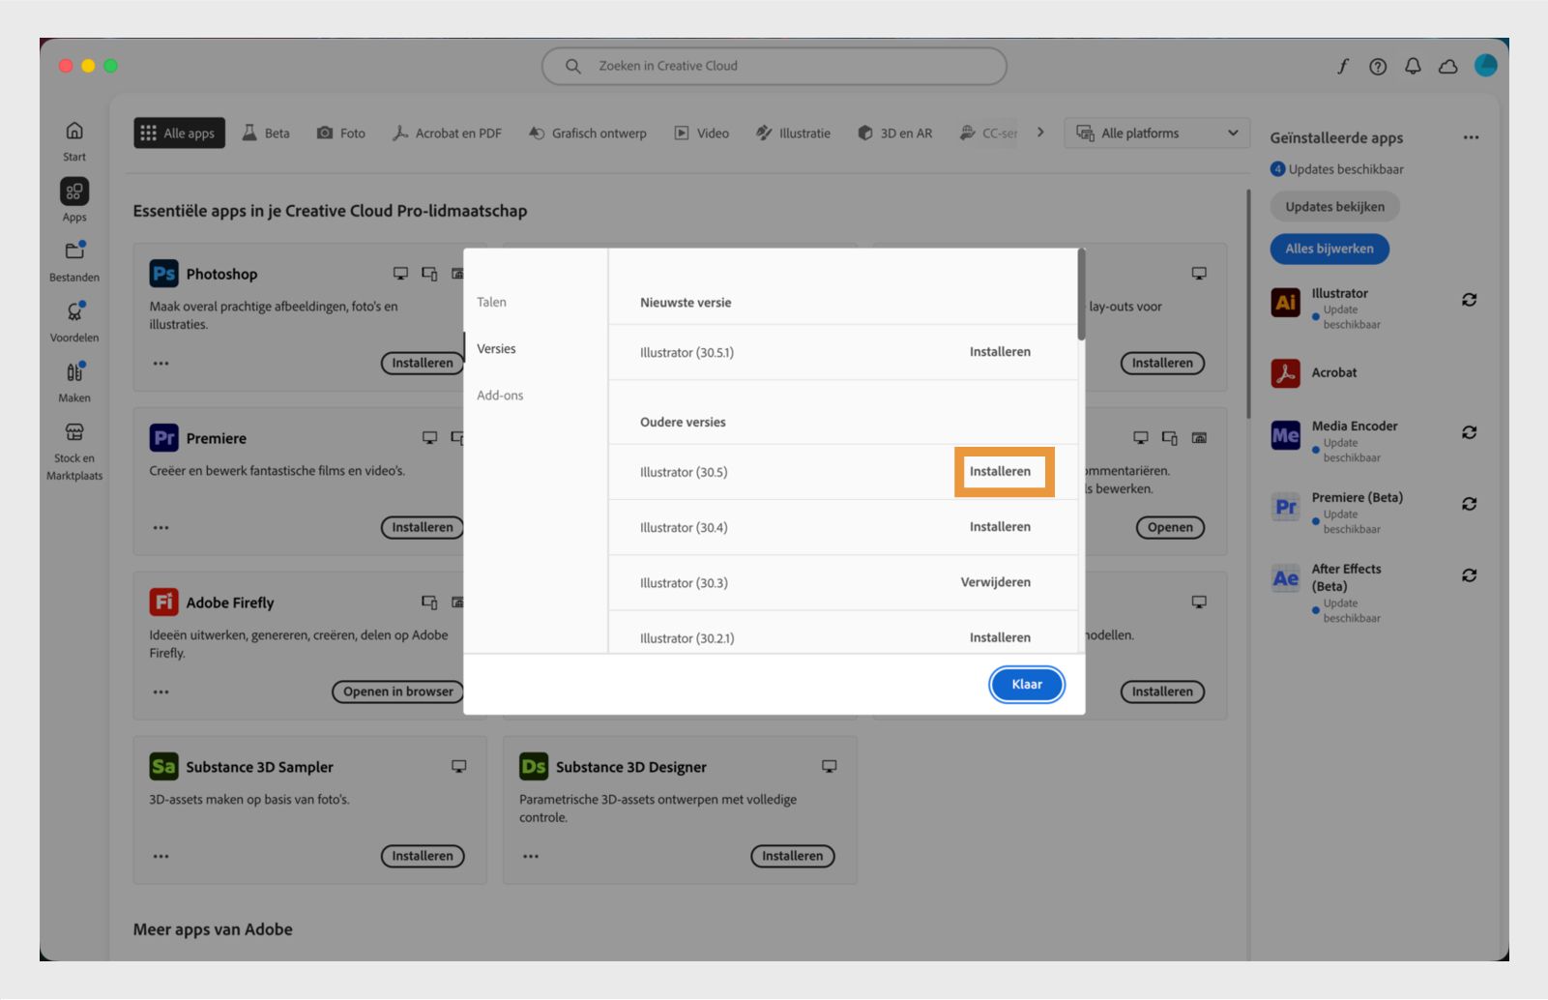1548x1000 pixels.
Task: Click the main apps list scrollbar
Action: 1248,304
